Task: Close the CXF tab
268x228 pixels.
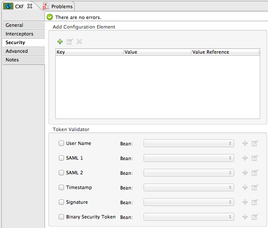Action: tap(30, 6)
